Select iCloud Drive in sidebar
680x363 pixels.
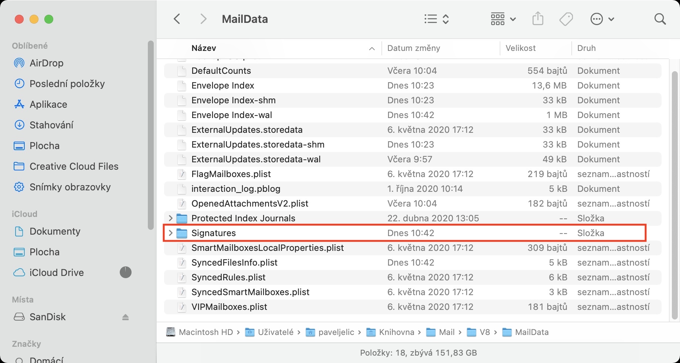click(x=57, y=273)
